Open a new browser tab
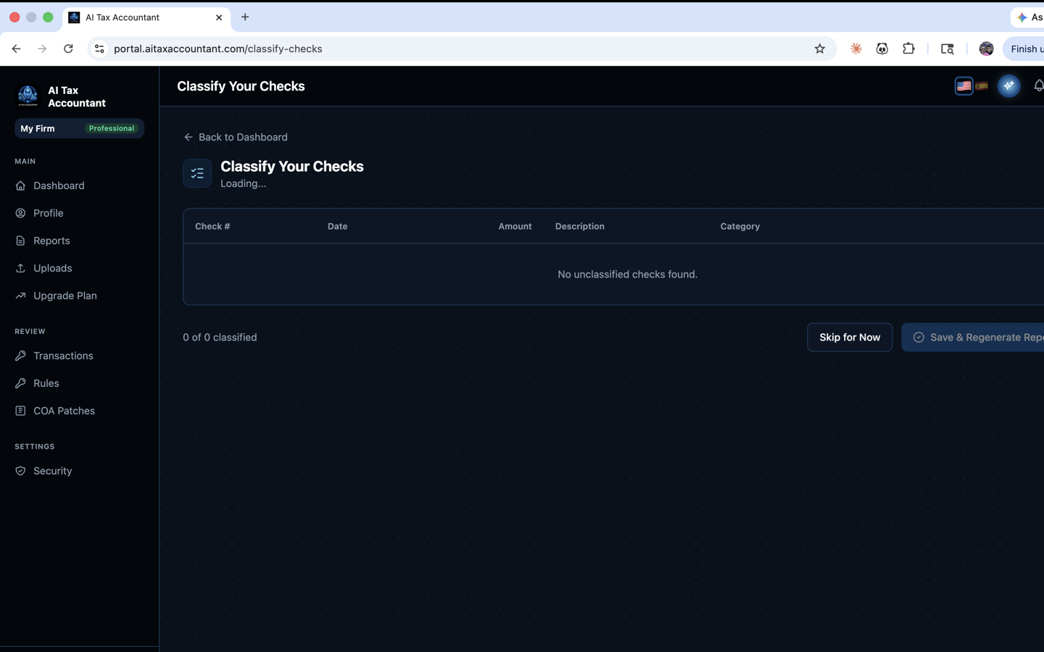1044x652 pixels. [245, 17]
